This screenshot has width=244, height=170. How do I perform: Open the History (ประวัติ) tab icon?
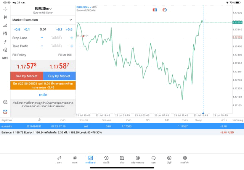106,159
